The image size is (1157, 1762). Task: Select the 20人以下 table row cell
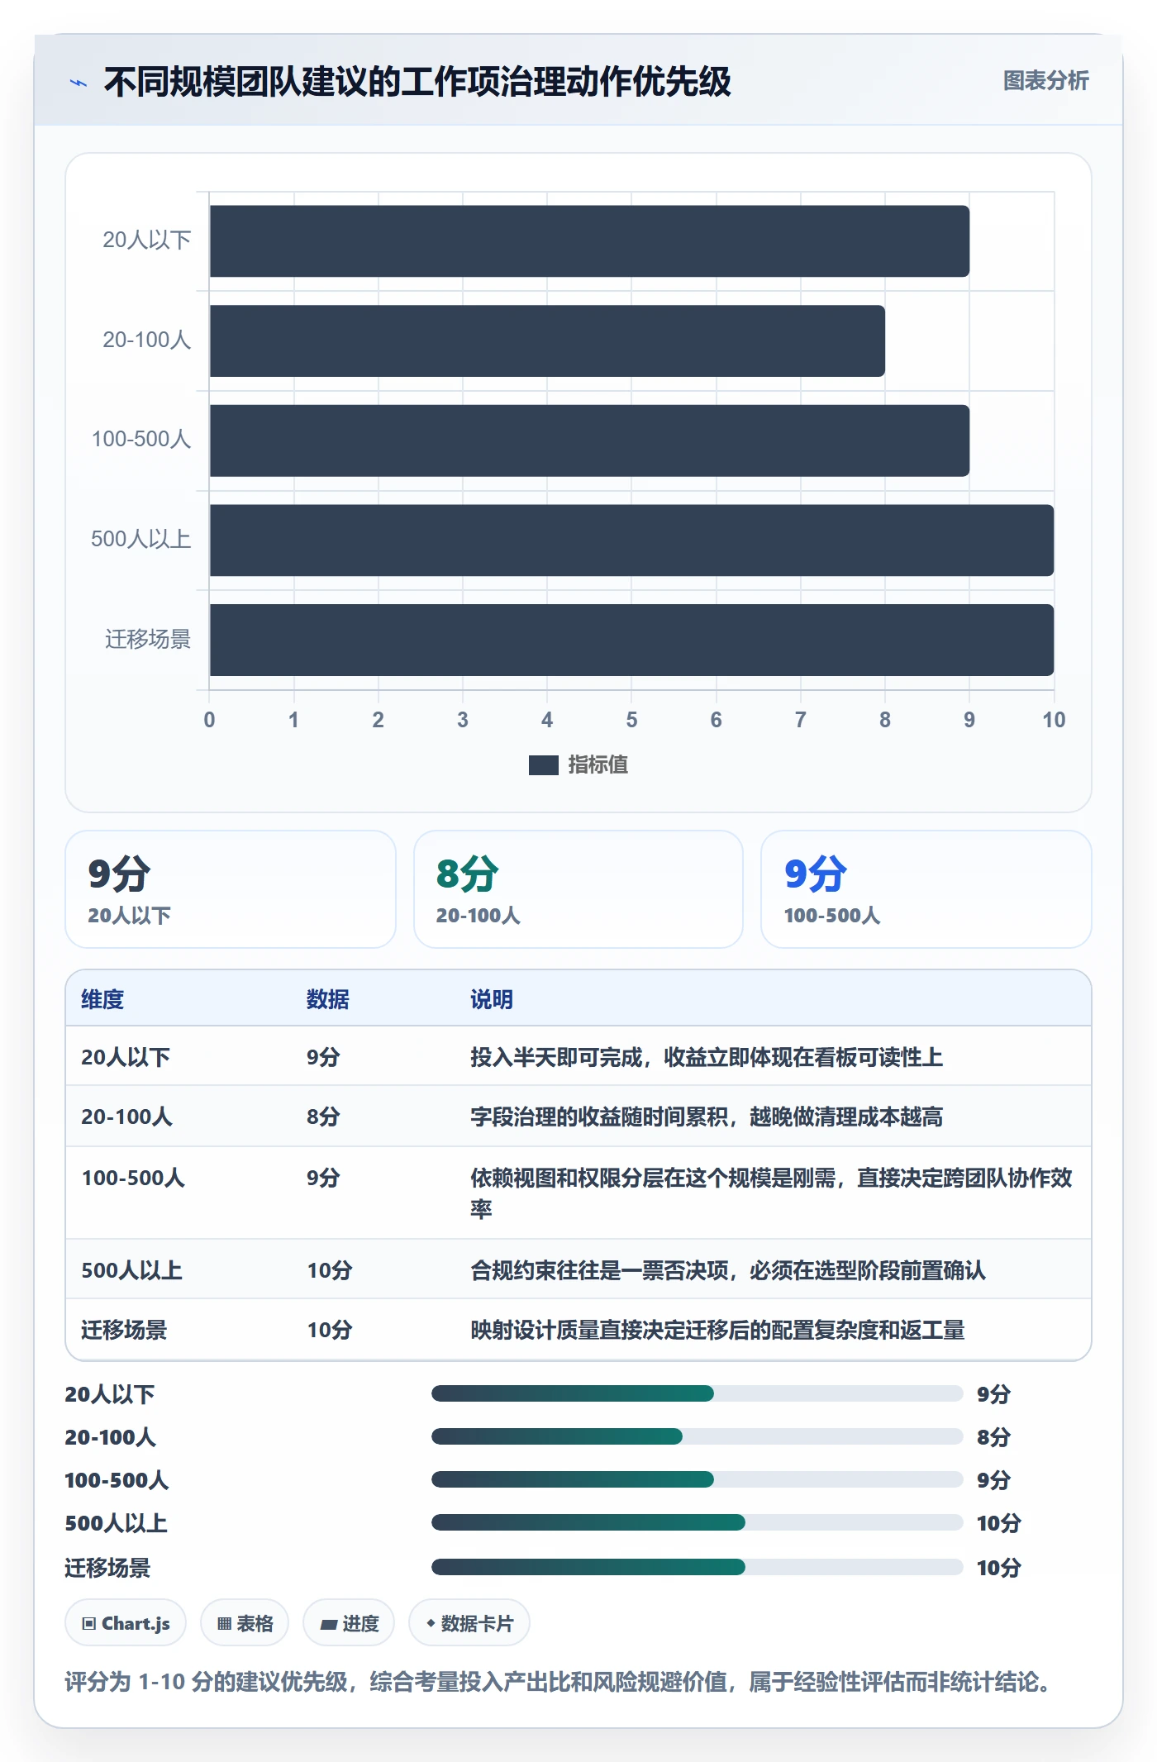tap(126, 1057)
